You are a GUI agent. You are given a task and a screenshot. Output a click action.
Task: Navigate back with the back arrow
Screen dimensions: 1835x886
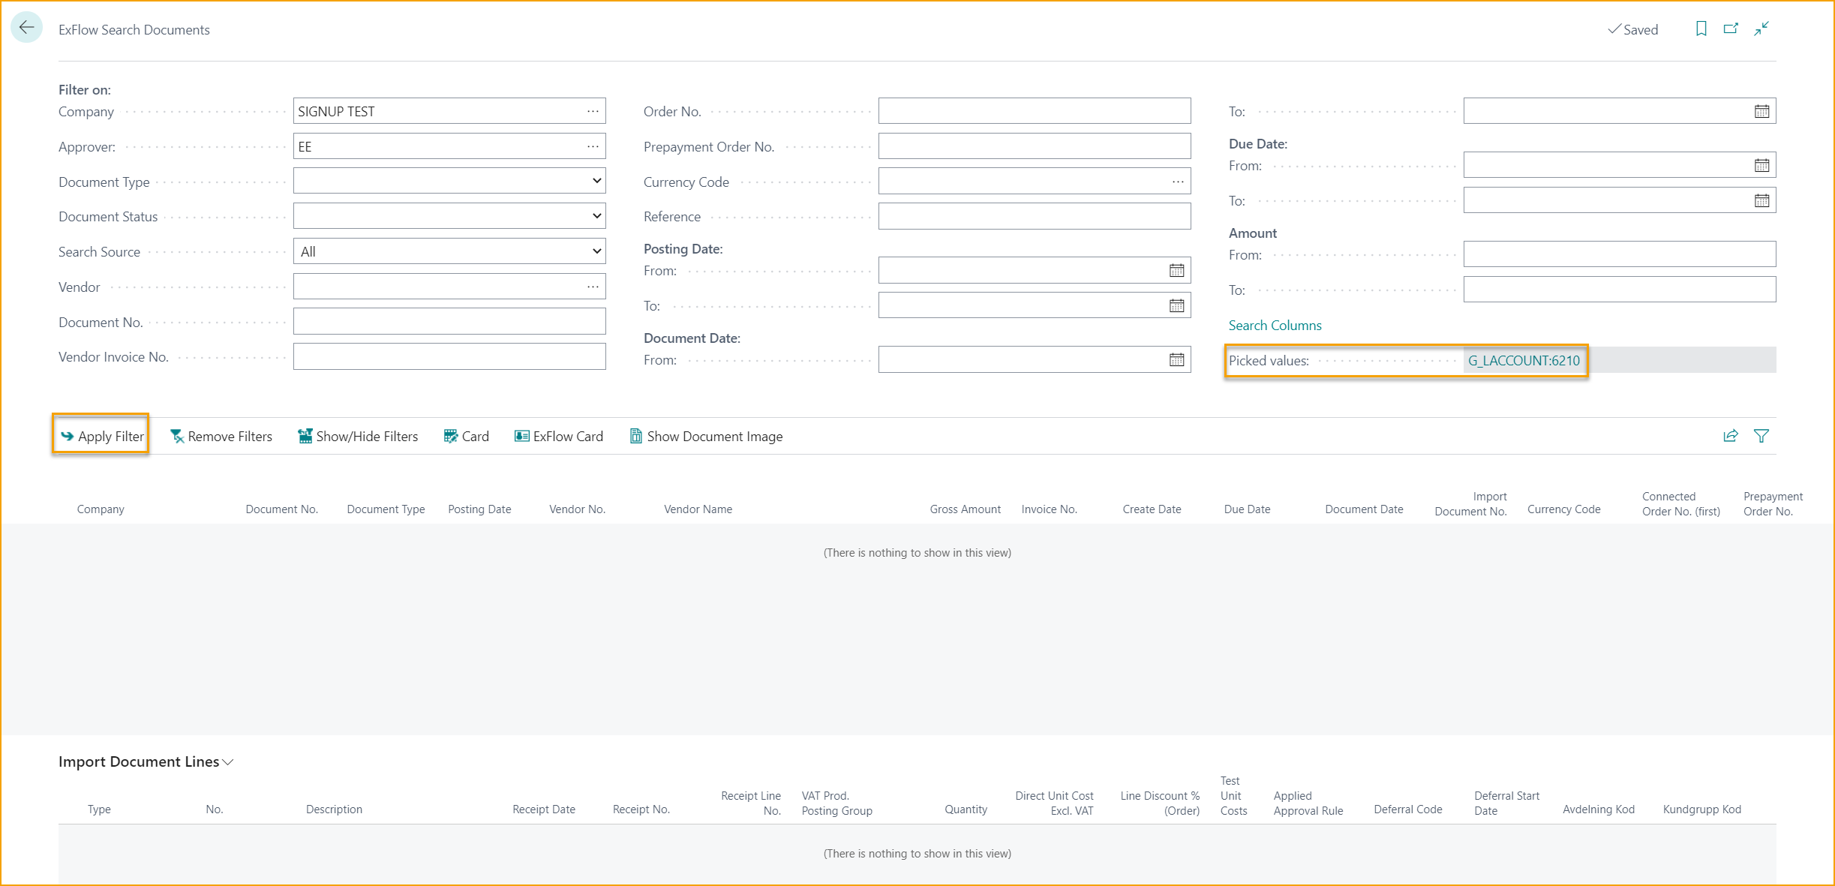click(27, 28)
